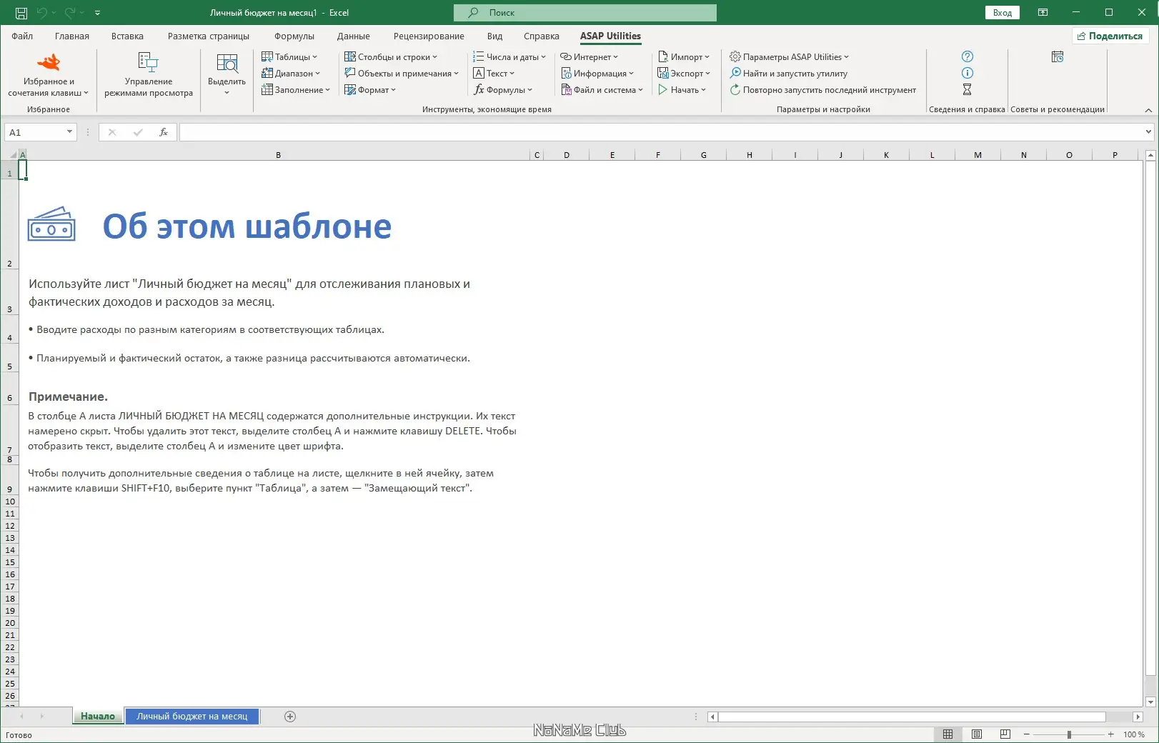Click the hourglass icon in Сведения и справка
Viewport: 1159px width, 743px height.
967,89
